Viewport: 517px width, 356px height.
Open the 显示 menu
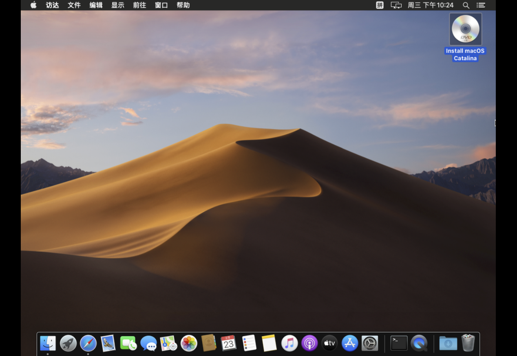click(118, 5)
